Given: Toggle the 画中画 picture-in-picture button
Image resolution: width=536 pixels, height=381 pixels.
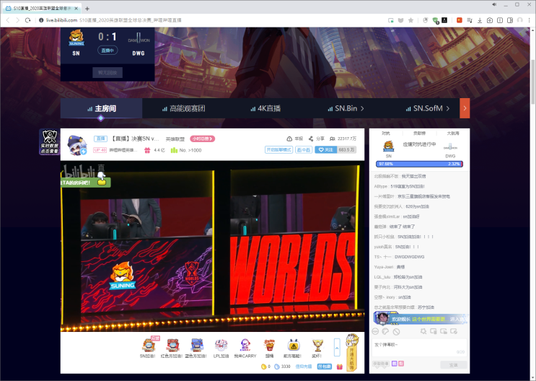Looking at the screenshot, I should pyautogui.click(x=304, y=150).
